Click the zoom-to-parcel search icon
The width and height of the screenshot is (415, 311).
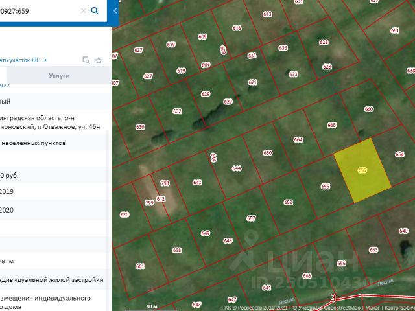point(86,60)
